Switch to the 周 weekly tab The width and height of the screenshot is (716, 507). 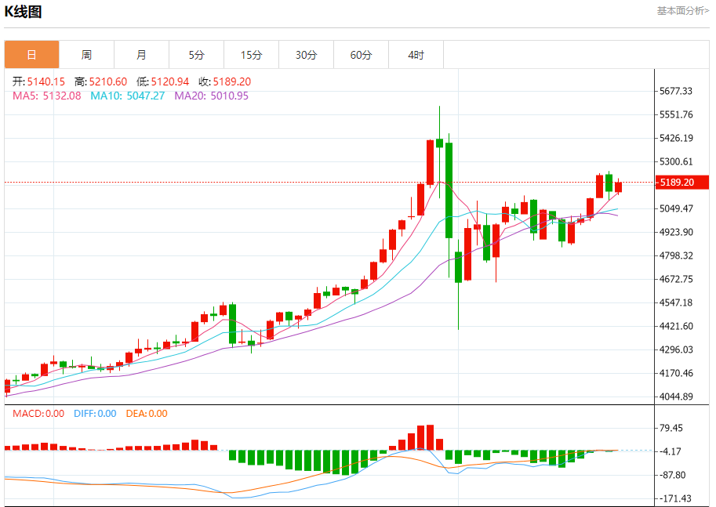[x=86, y=55]
